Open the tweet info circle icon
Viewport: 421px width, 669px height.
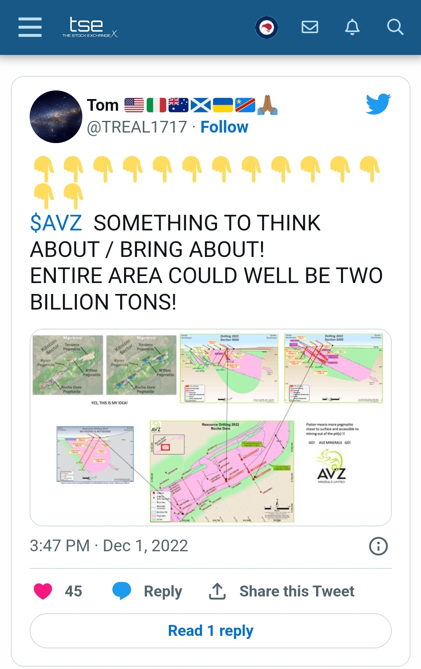pos(378,546)
